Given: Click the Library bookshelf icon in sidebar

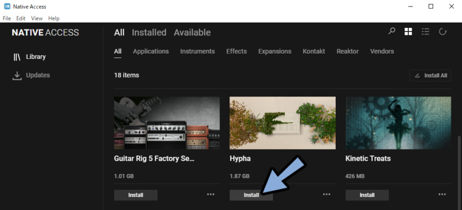Looking at the screenshot, I should click(x=17, y=57).
